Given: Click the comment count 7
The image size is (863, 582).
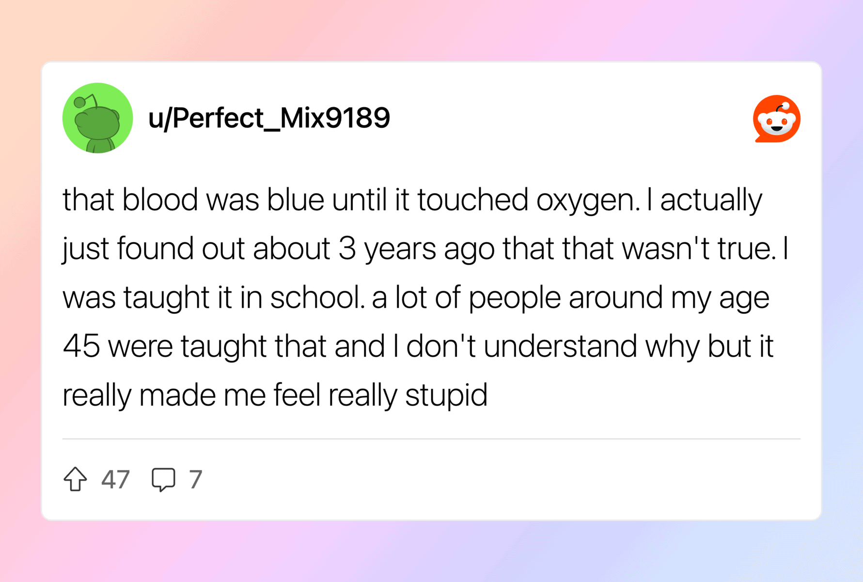Looking at the screenshot, I should (195, 479).
